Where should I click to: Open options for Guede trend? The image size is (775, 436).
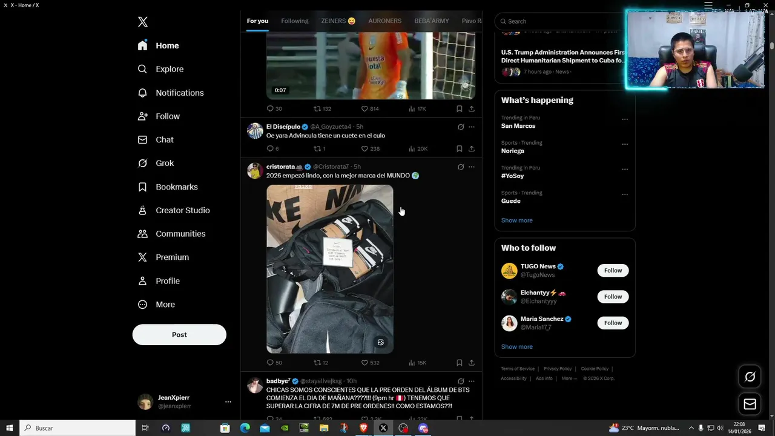(x=625, y=194)
